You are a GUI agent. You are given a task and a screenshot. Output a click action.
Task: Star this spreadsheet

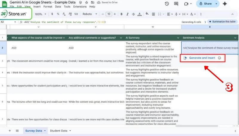pos(87,2)
